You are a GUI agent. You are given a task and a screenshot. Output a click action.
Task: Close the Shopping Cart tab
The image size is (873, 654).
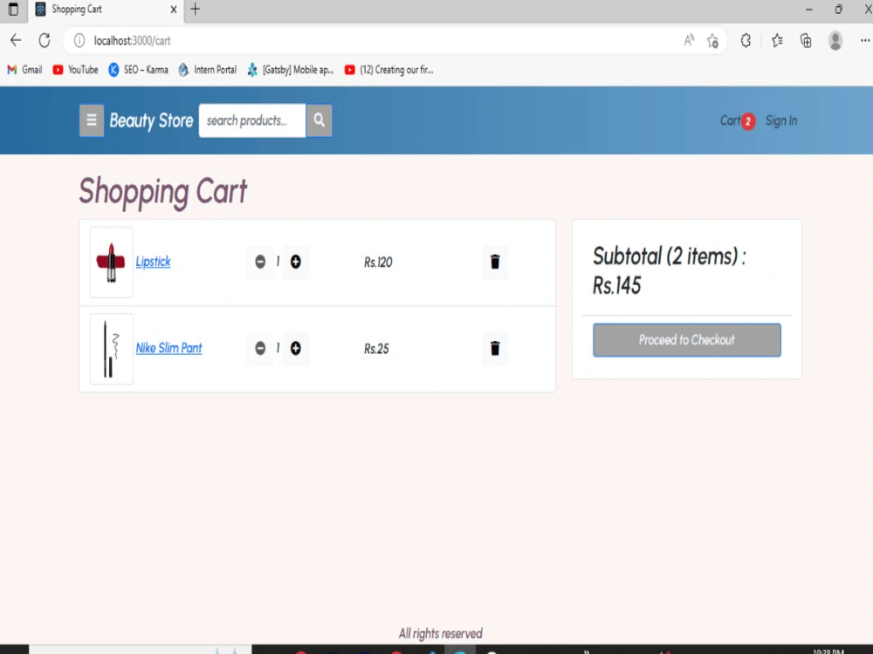(174, 10)
